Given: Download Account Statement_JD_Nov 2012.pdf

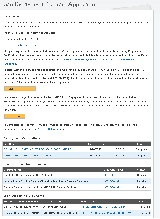Looking at the screenshot, I should point(102,207).
